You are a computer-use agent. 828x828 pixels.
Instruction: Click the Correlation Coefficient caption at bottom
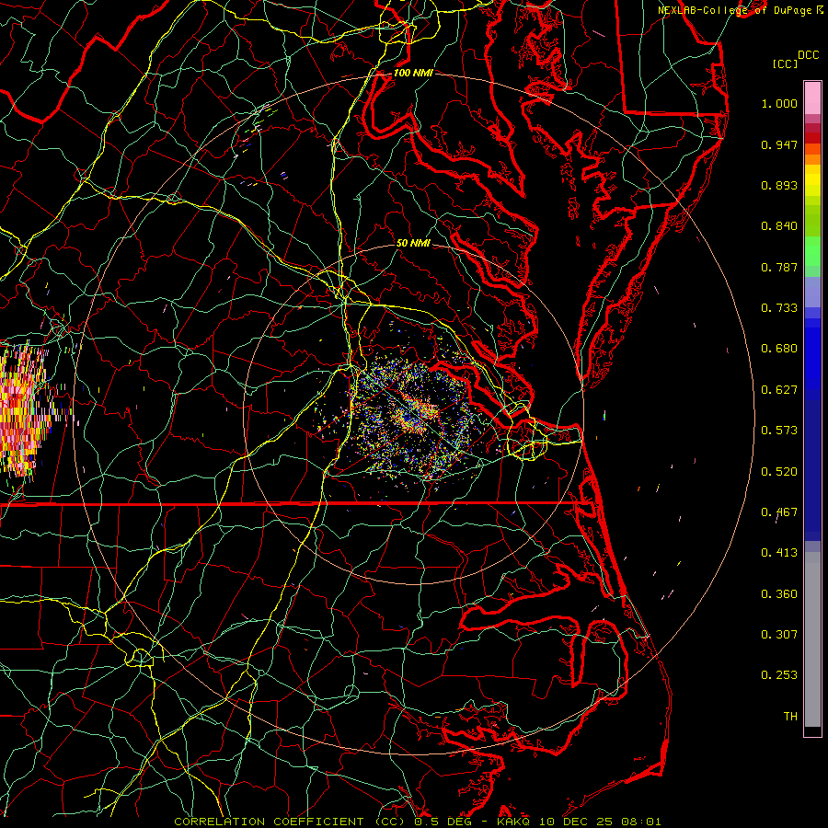pyautogui.click(x=417, y=822)
